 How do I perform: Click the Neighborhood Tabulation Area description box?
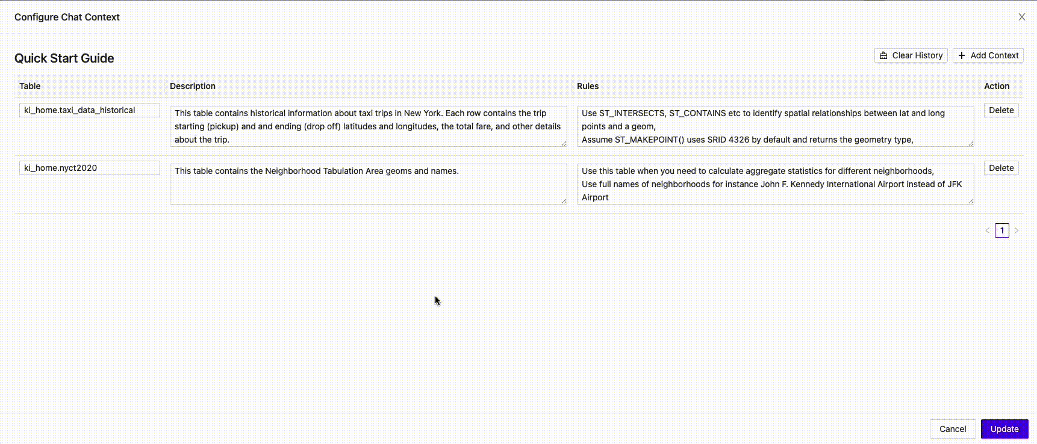(x=367, y=184)
